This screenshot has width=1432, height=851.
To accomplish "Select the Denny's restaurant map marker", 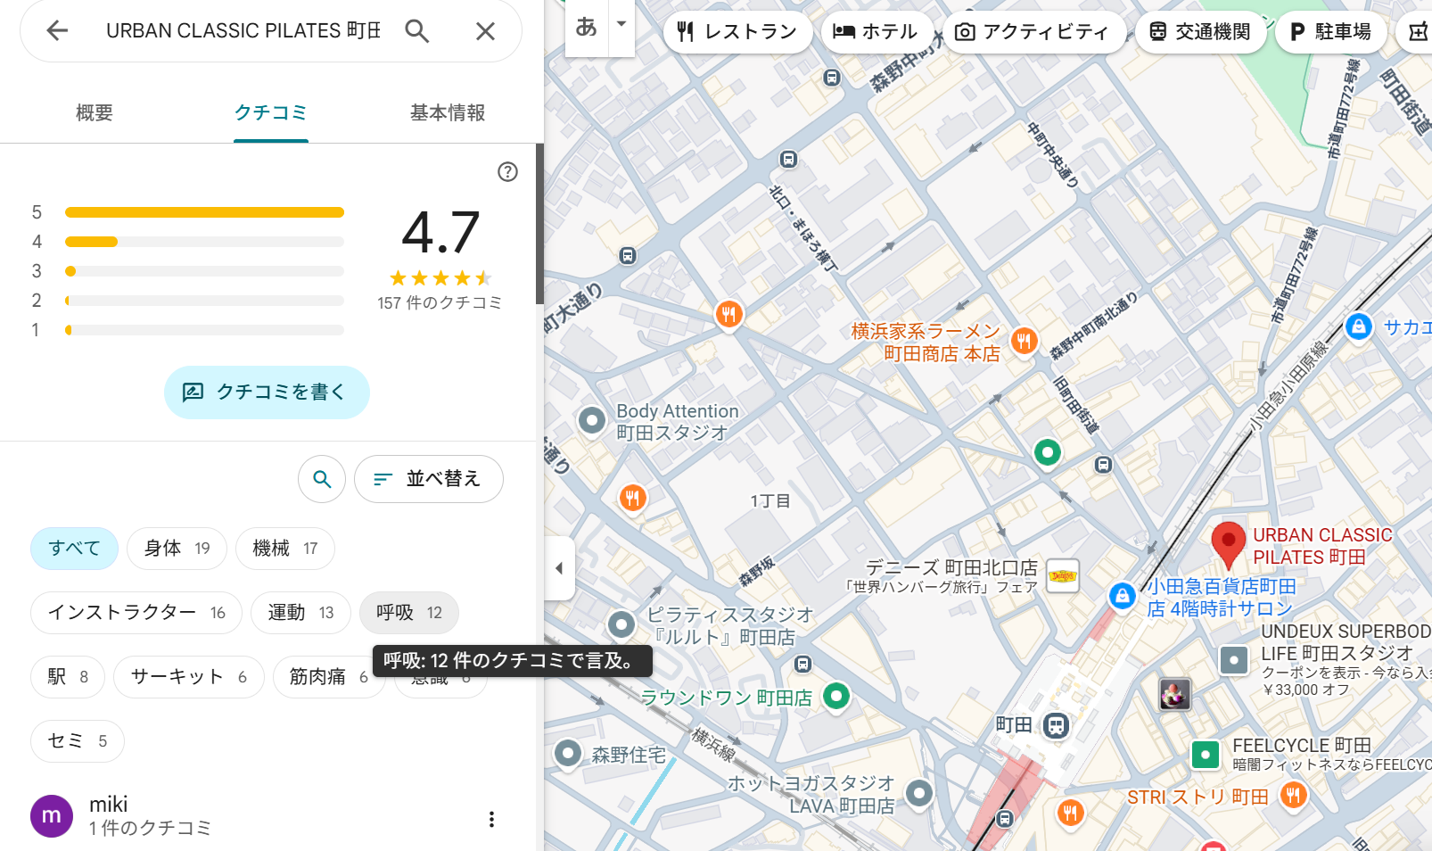I will point(1062,576).
